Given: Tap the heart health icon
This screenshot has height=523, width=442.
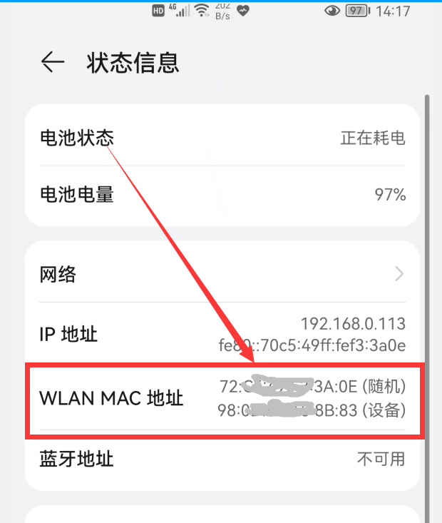Looking at the screenshot, I should click(243, 11).
